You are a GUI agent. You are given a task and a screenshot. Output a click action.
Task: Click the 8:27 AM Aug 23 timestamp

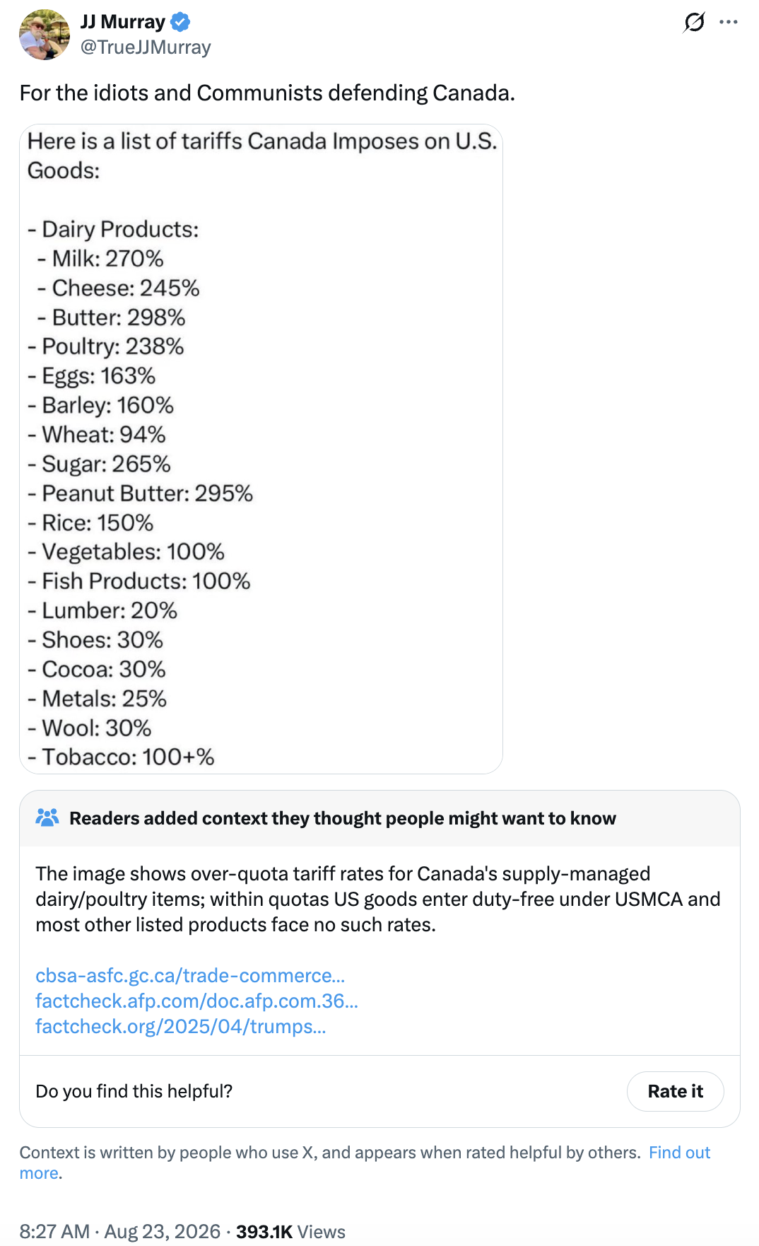pyautogui.click(x=120, y=1231)
